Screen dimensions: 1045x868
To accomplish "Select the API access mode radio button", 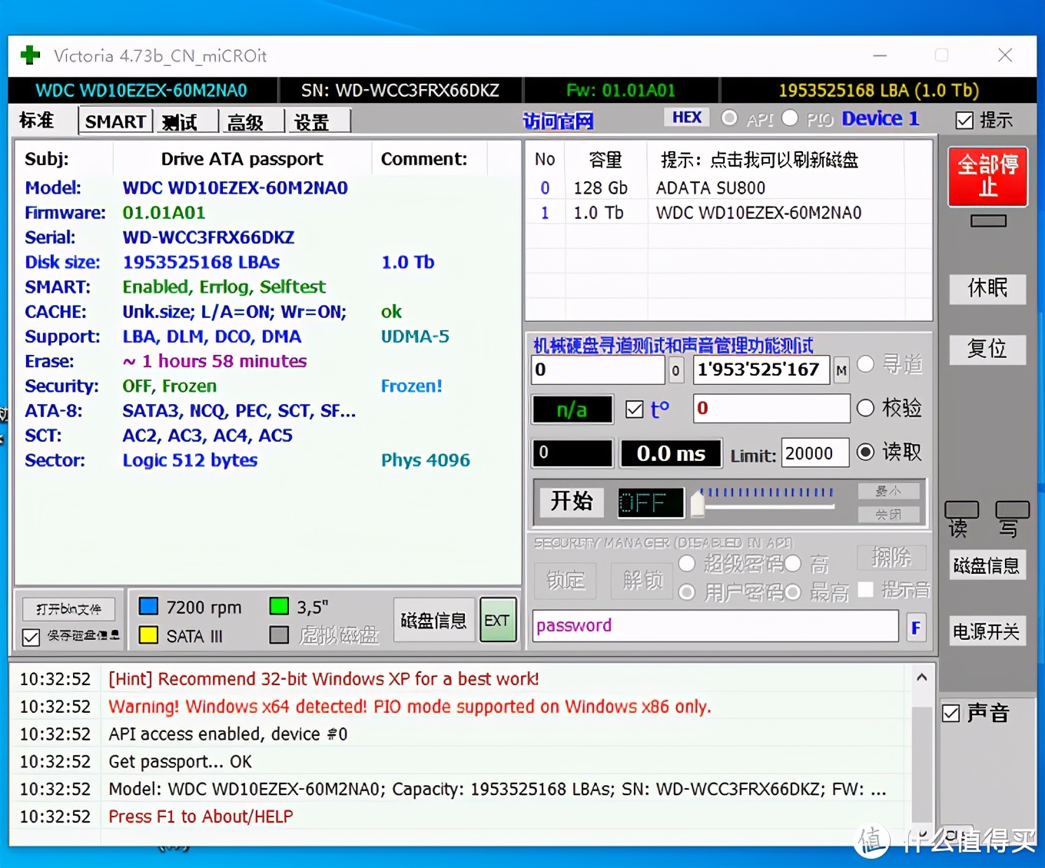I will [x=730, y=118].
